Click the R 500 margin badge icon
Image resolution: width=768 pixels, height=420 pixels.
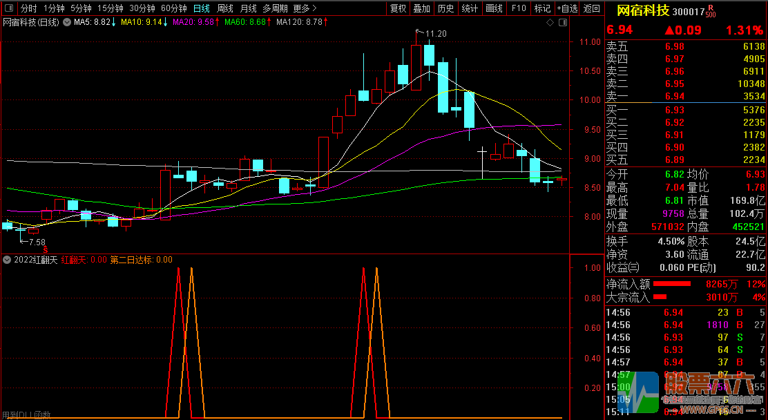tap(711, 10)
